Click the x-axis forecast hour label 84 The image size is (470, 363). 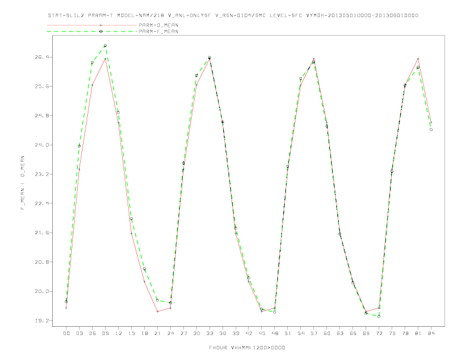click(x=431, y=333)
